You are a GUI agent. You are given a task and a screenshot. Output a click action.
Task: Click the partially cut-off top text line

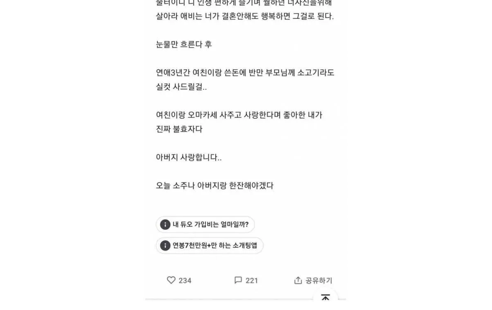(x=244, y=3)
